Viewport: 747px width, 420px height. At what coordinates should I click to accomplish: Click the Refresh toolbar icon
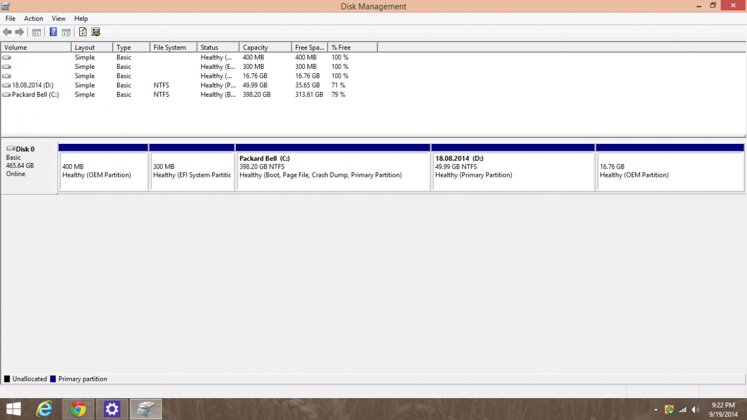[83, 32]
